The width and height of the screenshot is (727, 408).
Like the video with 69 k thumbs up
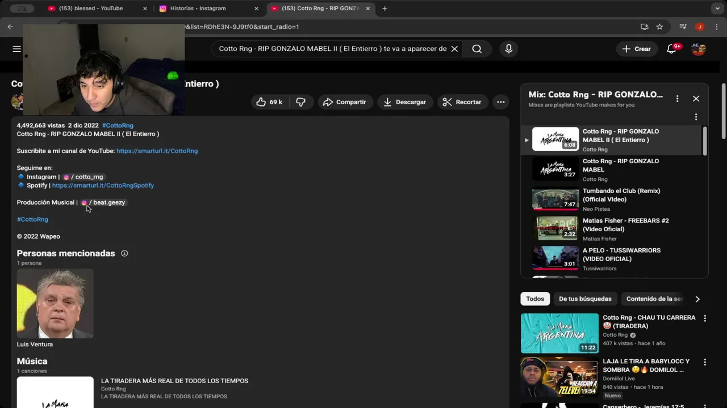pyautogui.click(x=270, y=102)
